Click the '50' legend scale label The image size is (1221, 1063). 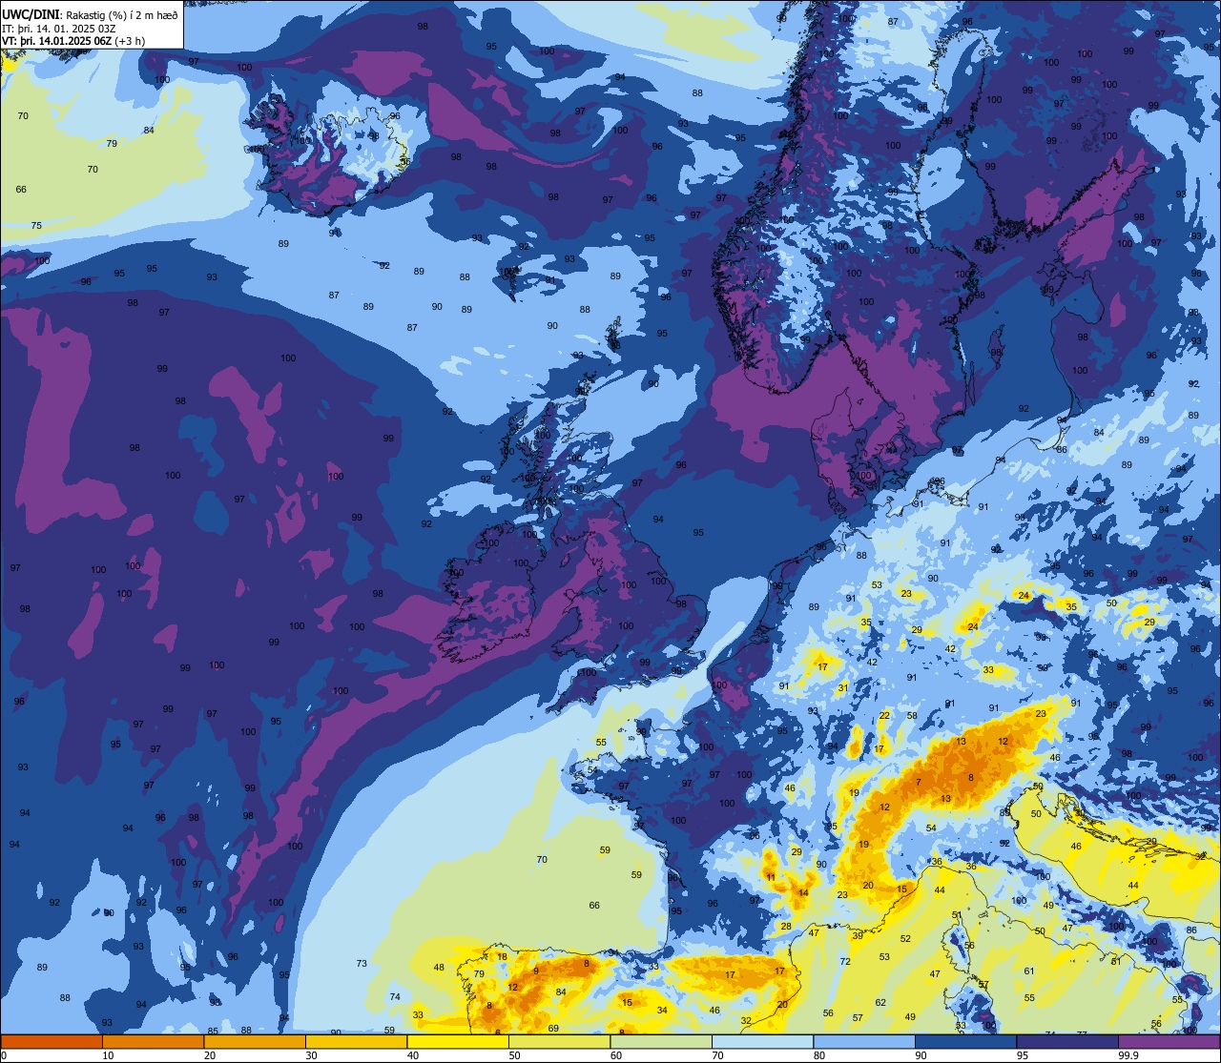(514, 1055)
